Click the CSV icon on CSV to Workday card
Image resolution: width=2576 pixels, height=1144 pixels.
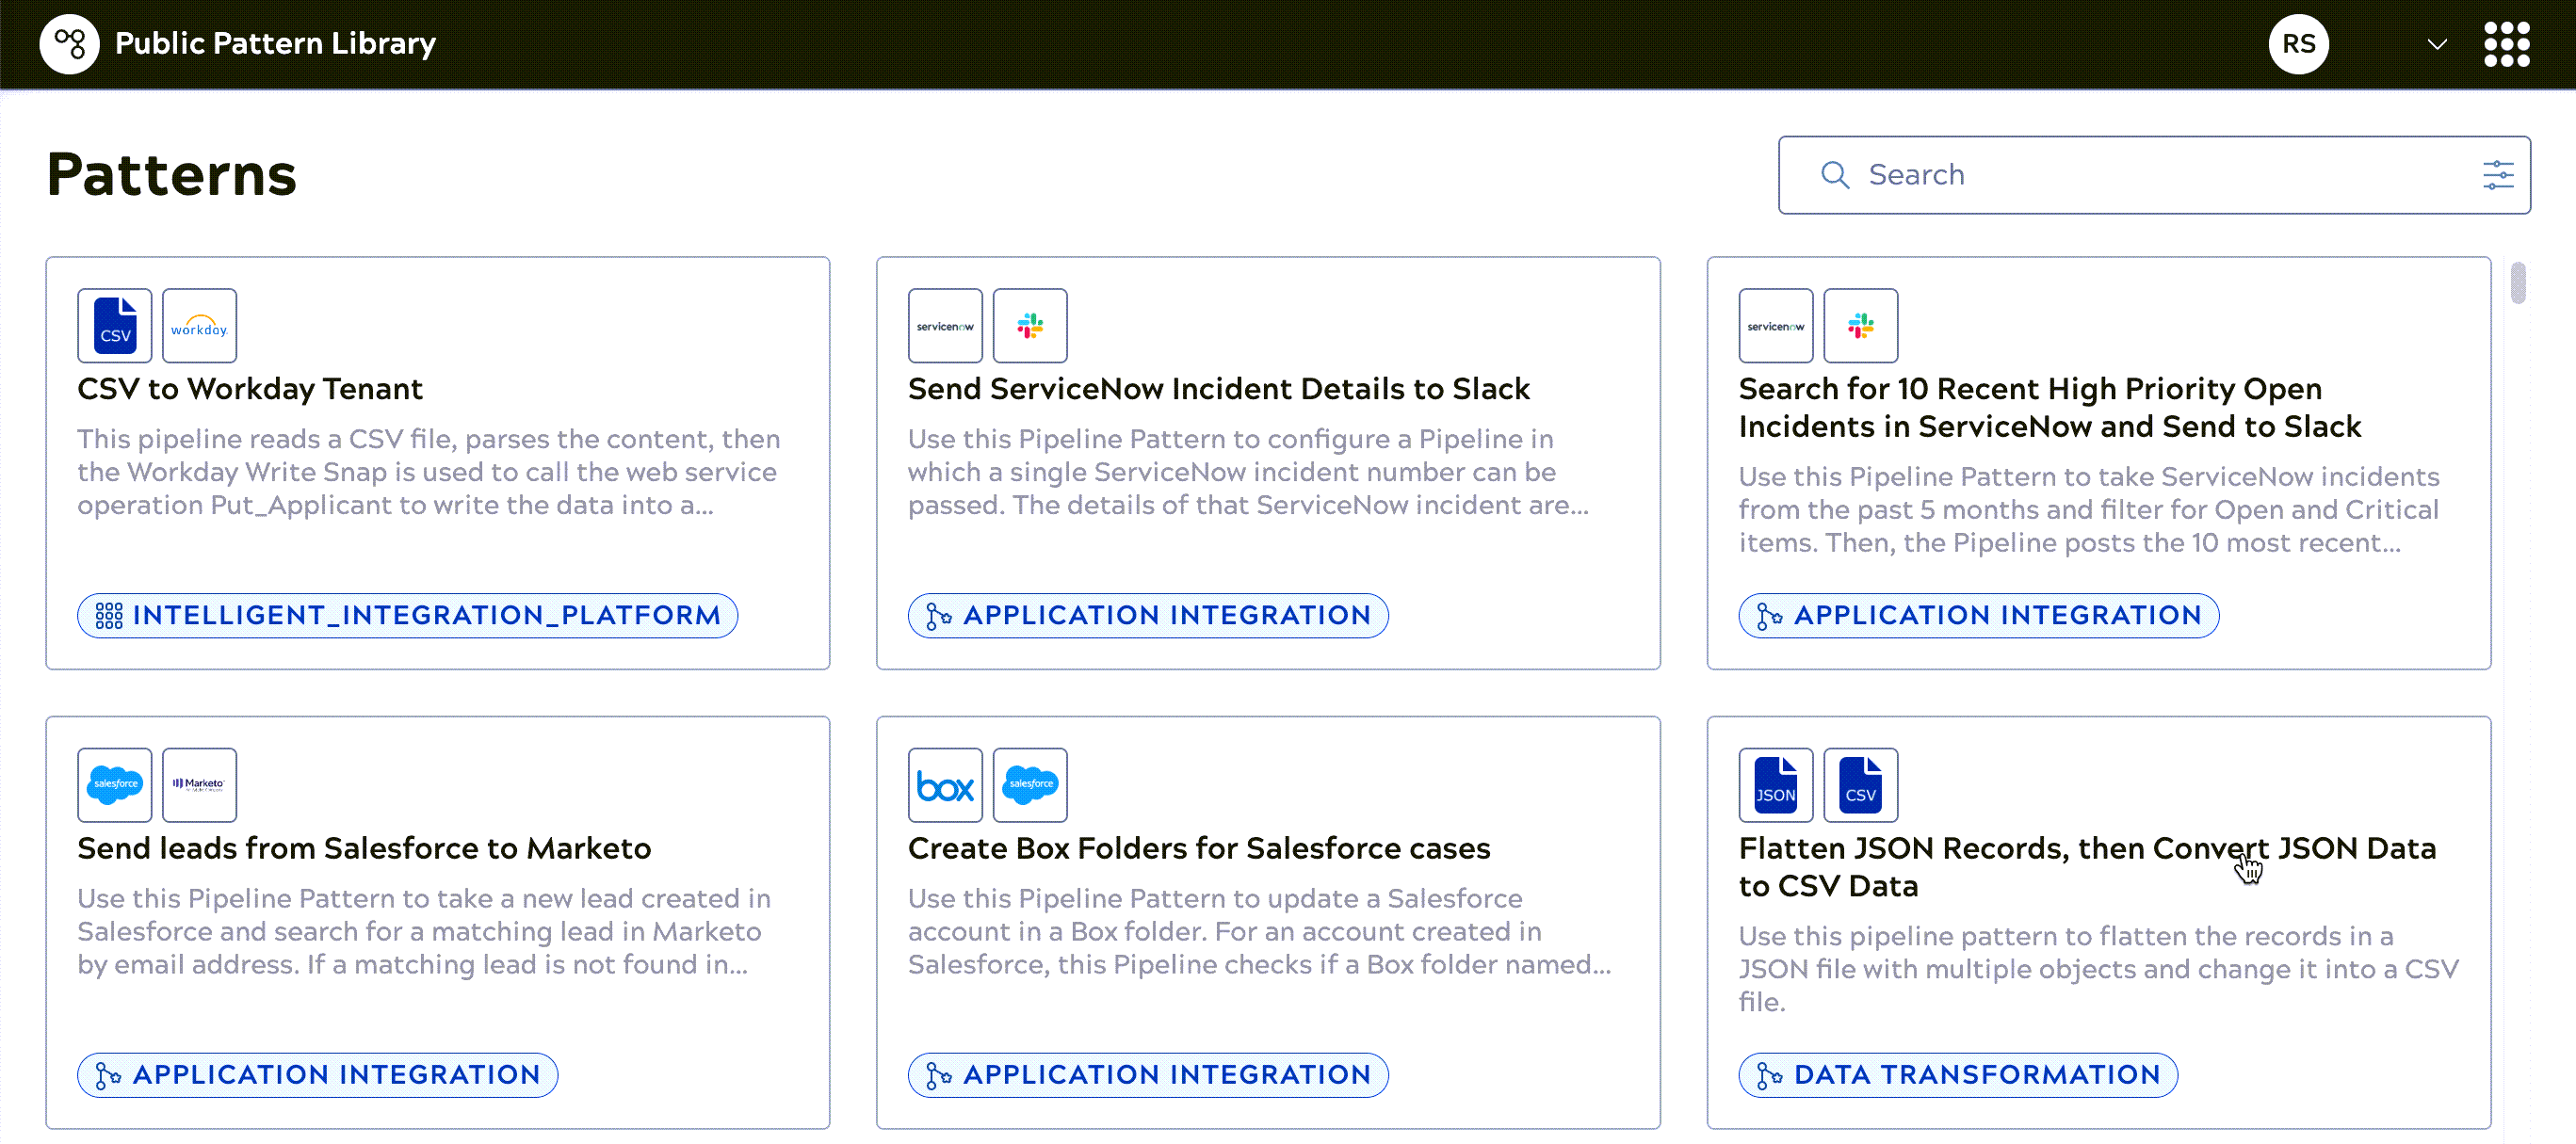pos(115,326)
